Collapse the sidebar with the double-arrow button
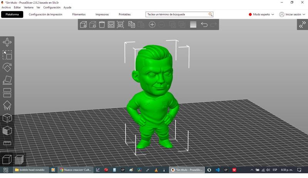Image resolution: width=308 pixels, height=178 pixels. click(302, 25)
